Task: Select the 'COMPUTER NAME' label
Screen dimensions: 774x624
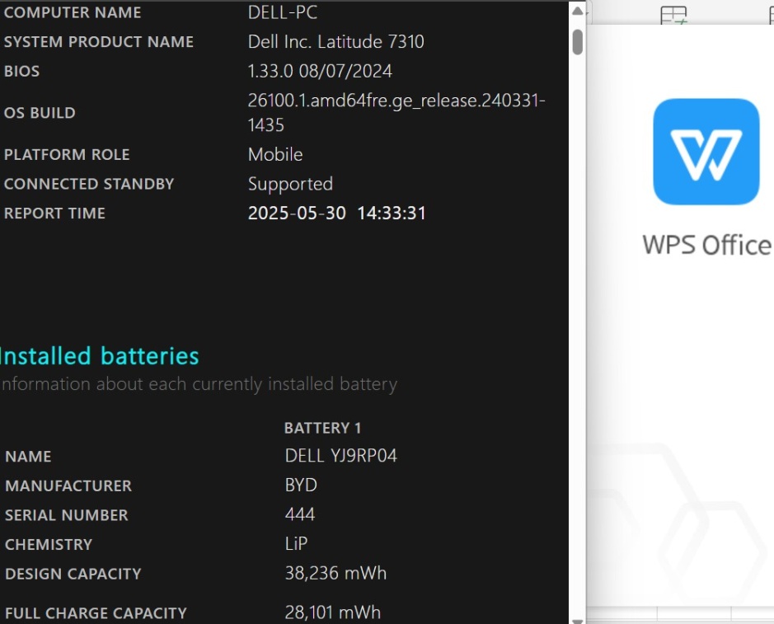Action: pyautogui.click(x=73, y=12)
